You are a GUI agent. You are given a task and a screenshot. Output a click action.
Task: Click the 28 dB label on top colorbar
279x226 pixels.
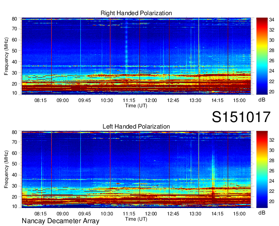click(272, 50)
